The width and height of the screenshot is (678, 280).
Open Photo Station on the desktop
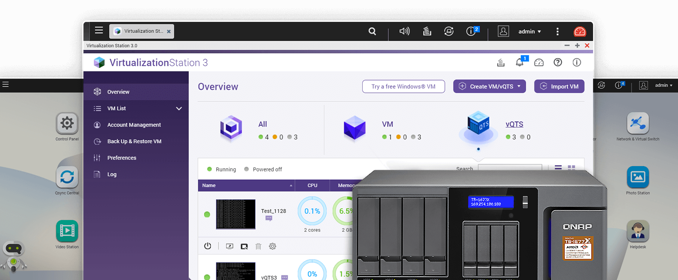[638, 177]
